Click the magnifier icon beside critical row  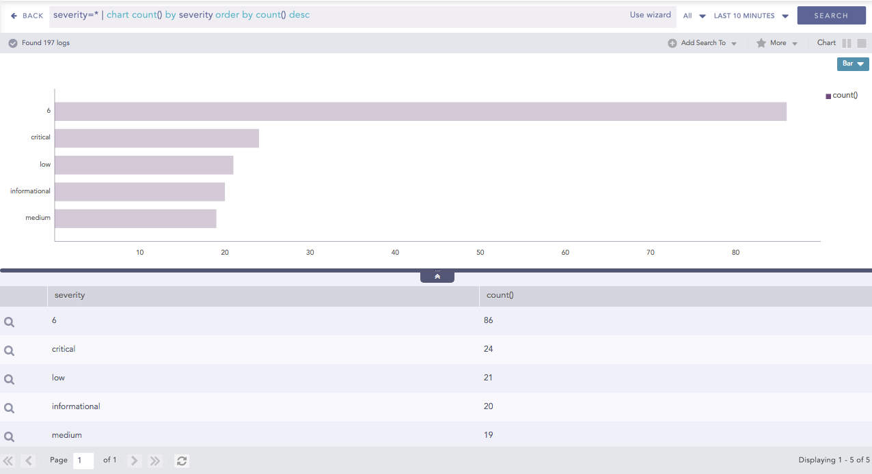point(10,350)
